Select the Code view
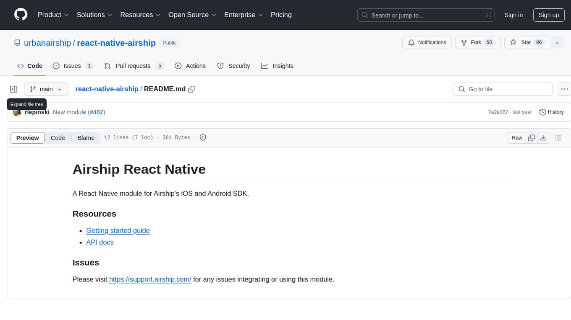This screenshot has width=571, height=320. tap(58, 138)
